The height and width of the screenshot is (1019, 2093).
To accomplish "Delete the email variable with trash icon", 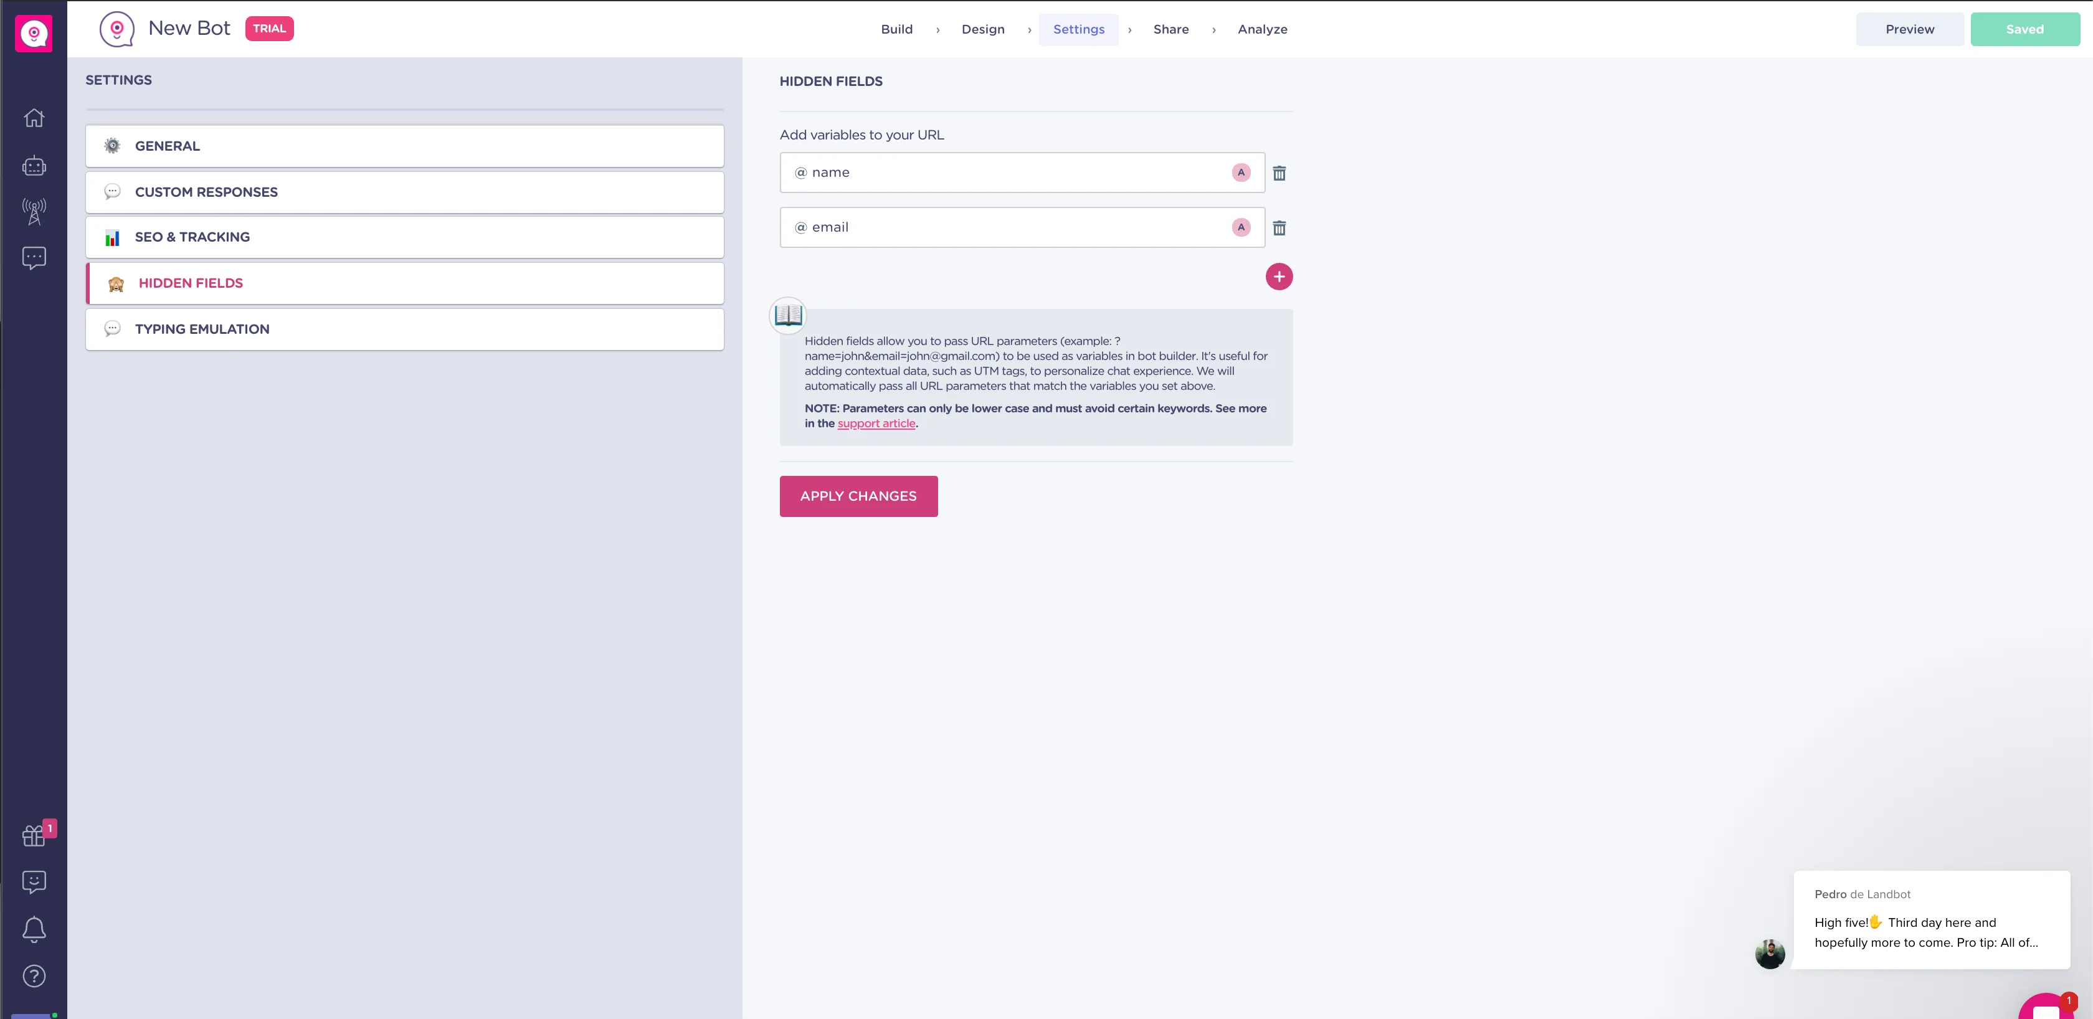I will point(1279,229).
